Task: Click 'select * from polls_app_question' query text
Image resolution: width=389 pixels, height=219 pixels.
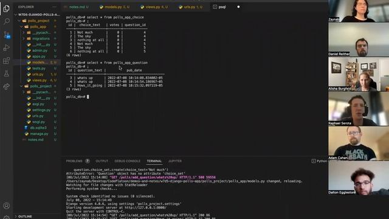Action: (x=117, y=63)
